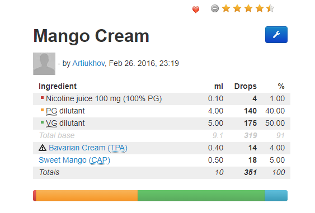Rate the recipe four stars
The height and width of the screenshot is (213, 315).
[260, 8]
